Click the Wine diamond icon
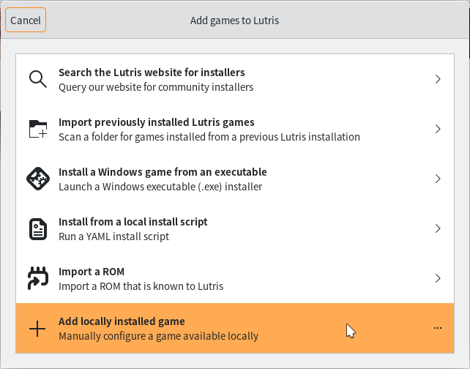Screen dimensions: 470x369 [38, 179]
